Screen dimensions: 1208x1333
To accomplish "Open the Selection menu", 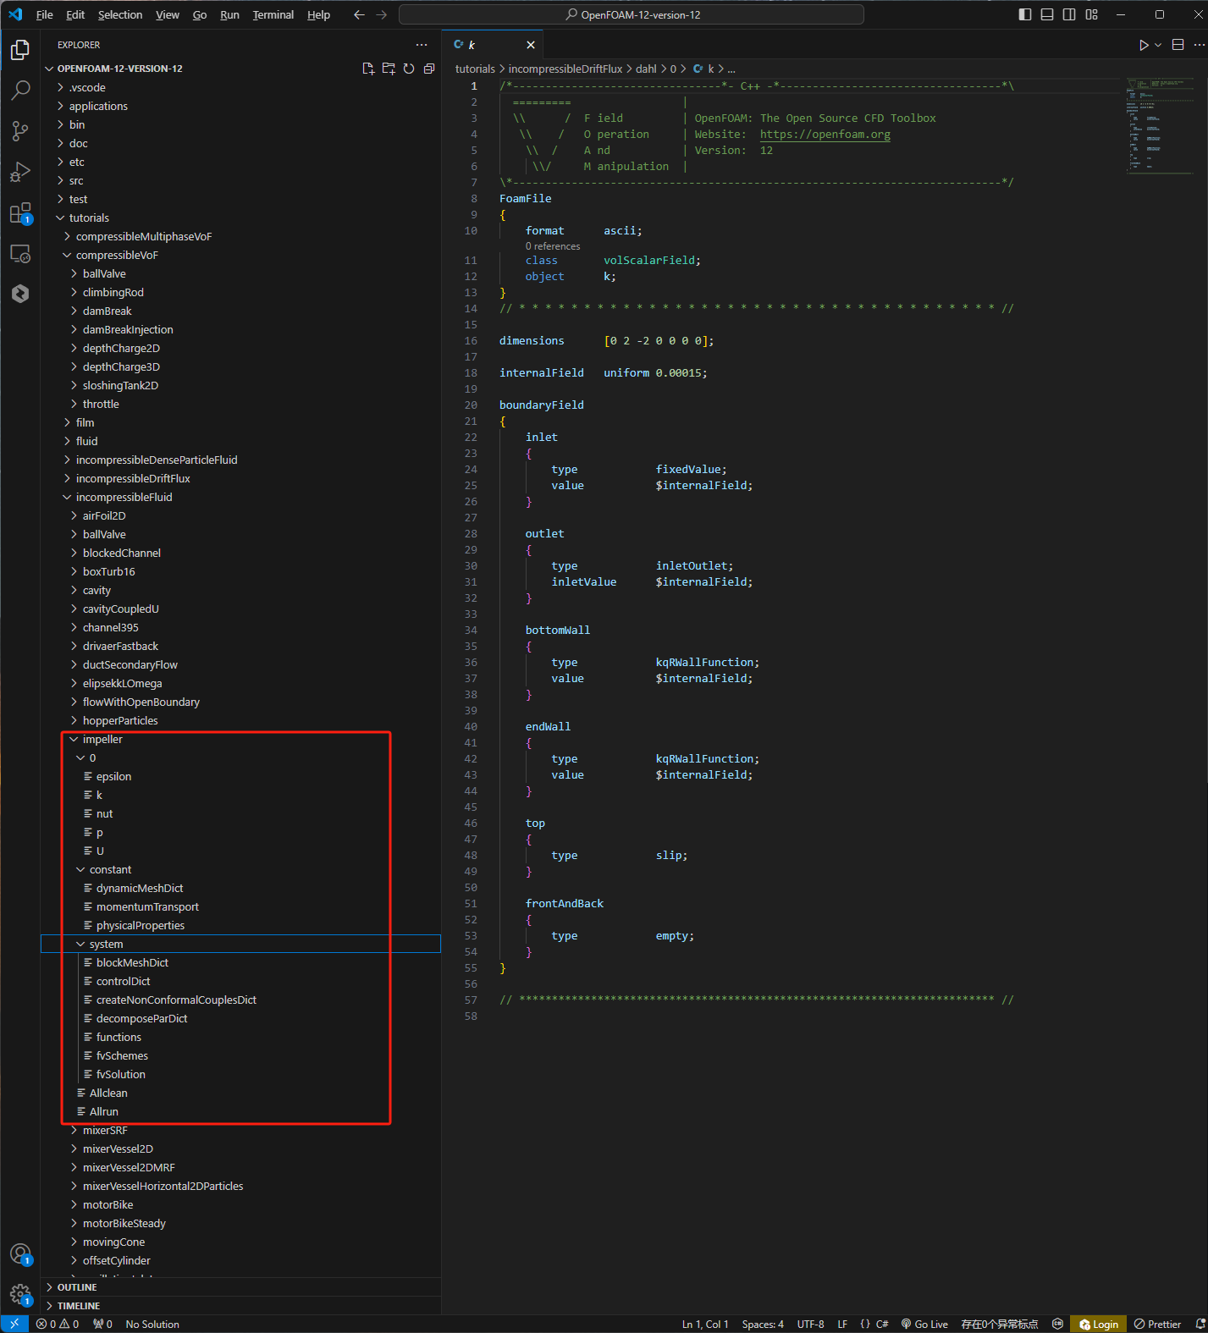I will pyautogui.click(x=120, y=14).
